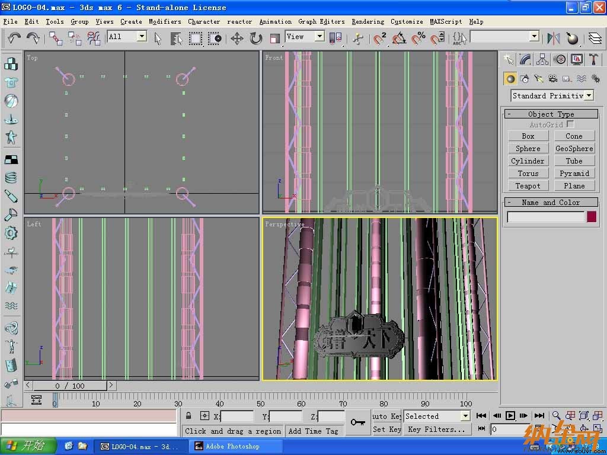Click the object name input field
This screenshot has width=607, height=455.
coord(545,217)
